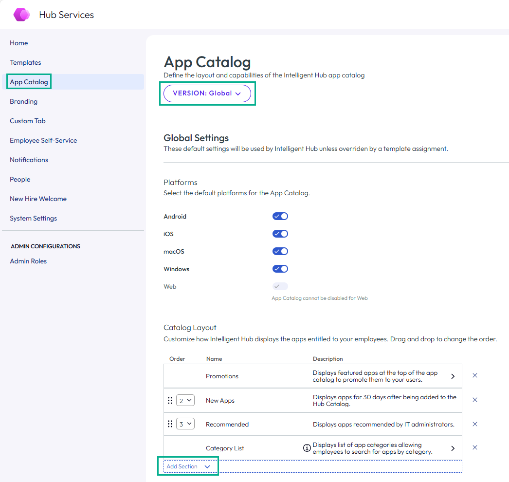Click the Hub Services hexagon logo
The width and height of the screenshot is (509, 482).
click(x=22, y=15)
